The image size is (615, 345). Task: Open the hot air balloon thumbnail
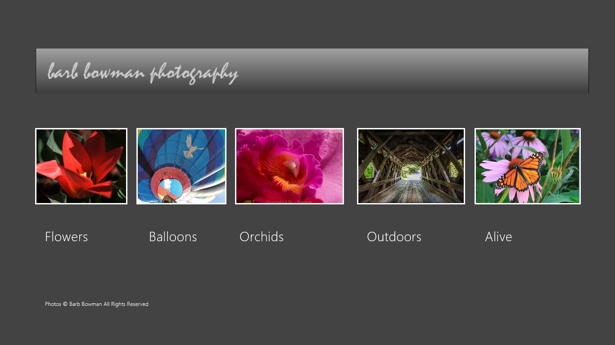click(181, 166)
